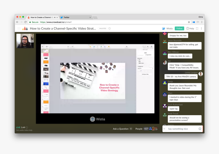Type in Say something nice field
Viewport: 219px width, 154px height.
[182, 129]
